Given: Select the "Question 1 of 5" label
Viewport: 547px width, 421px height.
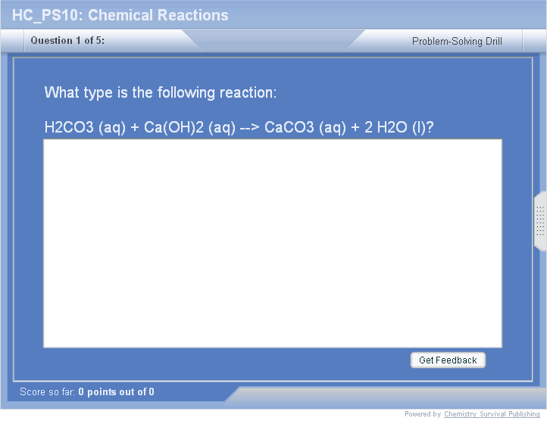Looking at the screenshot, I should coord(67,41).
